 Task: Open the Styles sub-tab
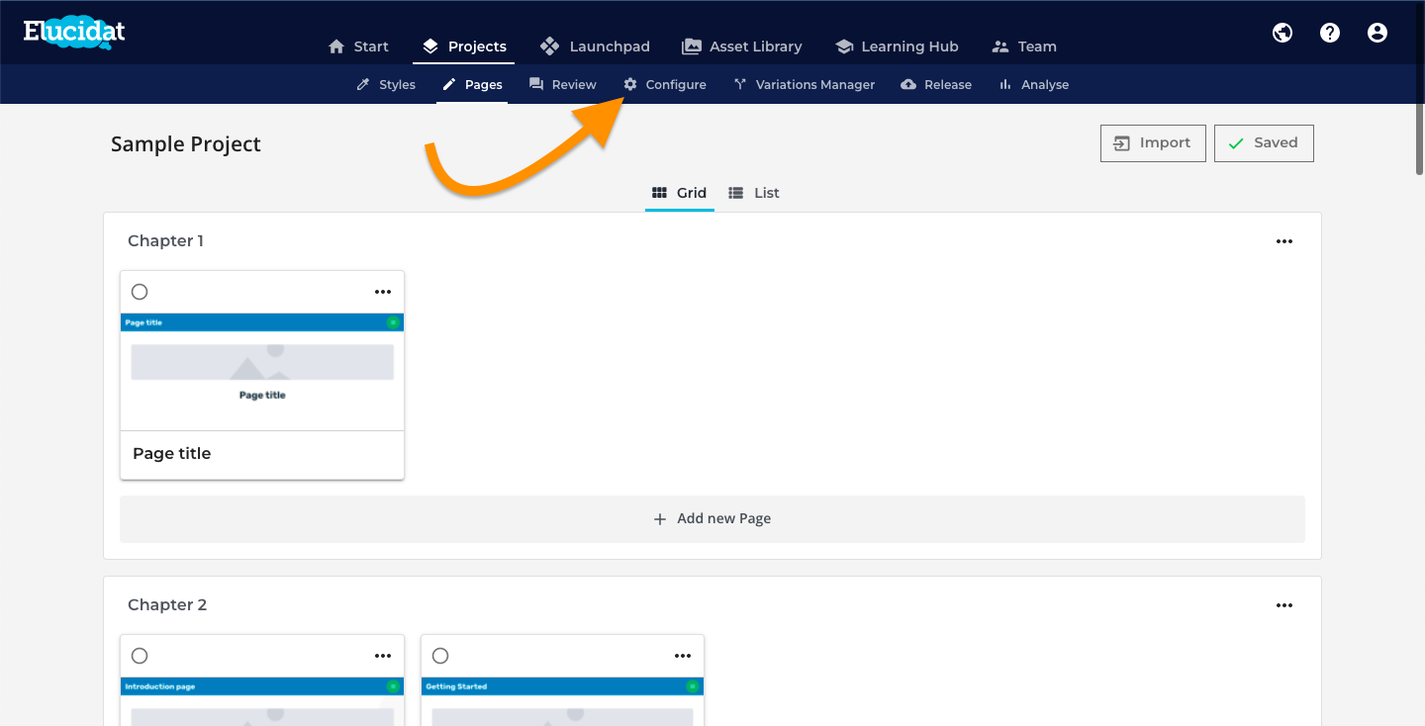(x=386, y=85)
